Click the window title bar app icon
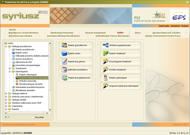The width and height of the screenshot is (190, 135). pos(3,2)
